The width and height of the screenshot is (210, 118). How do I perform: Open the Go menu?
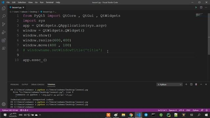pyautogui.click(x=36, y=2)
